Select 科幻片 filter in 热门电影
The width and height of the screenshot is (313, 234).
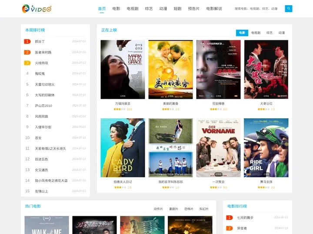pyautogui.click(x=204, y=209)
